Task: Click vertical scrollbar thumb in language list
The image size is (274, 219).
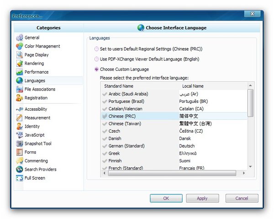Action: pos(250,103)
